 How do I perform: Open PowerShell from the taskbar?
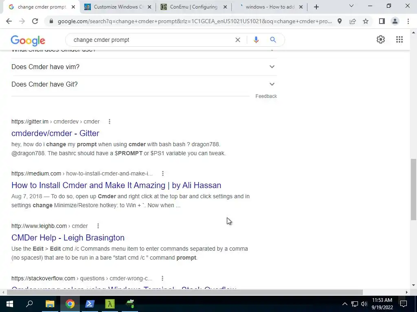(x=90, y=304)
